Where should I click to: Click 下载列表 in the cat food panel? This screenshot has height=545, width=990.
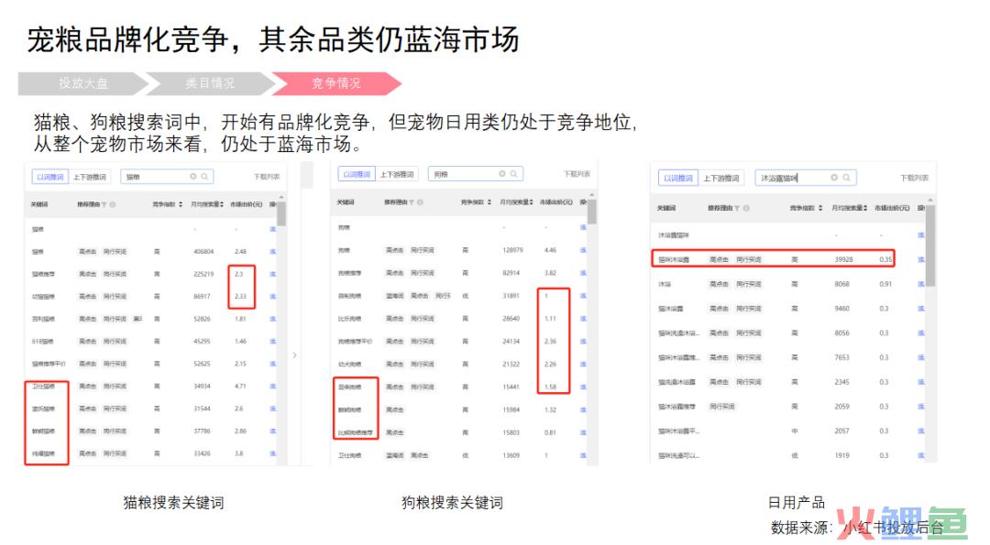267,177
